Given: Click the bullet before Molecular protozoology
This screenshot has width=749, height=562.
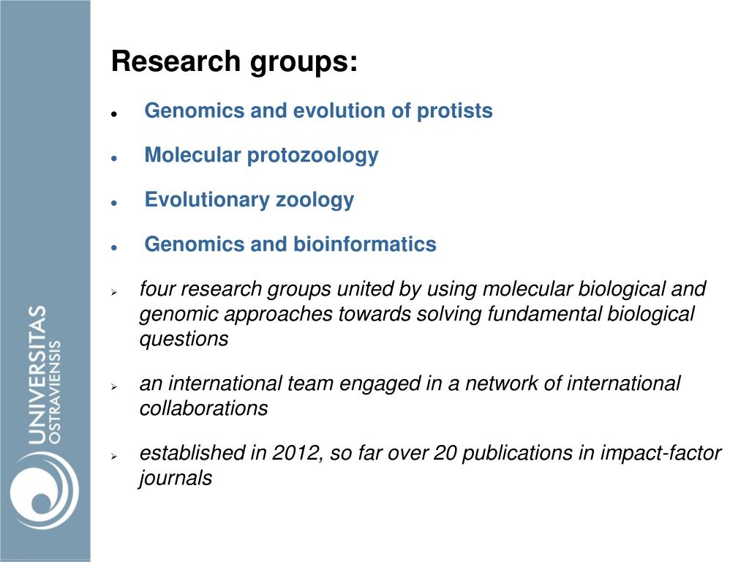Looking at the screenshot, I should [x=113, y=158].
